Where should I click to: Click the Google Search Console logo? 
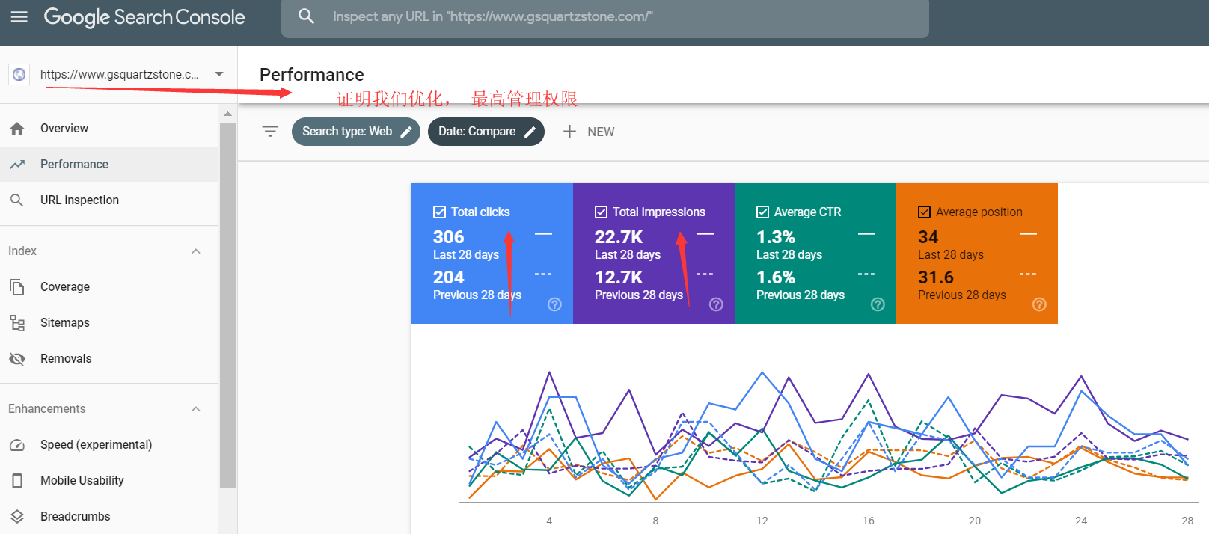[144, 17]
